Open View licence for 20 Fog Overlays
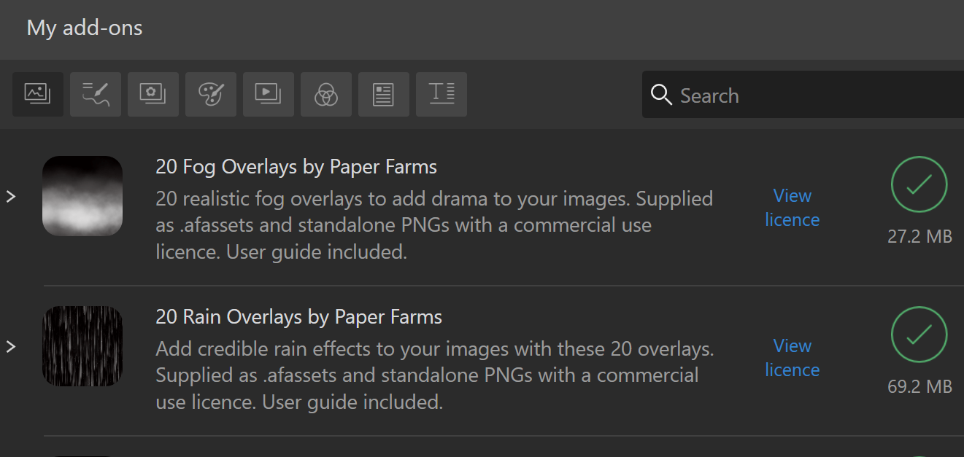The image size is (964, 457). click(x=792, y=208)
